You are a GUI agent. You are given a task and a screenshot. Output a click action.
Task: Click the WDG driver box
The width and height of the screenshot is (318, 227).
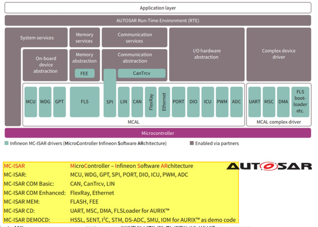coord(45,102)
